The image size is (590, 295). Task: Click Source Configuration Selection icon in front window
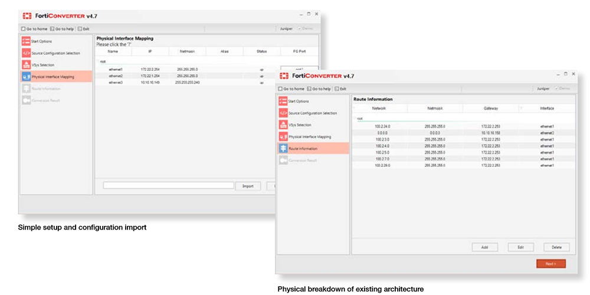283,113
